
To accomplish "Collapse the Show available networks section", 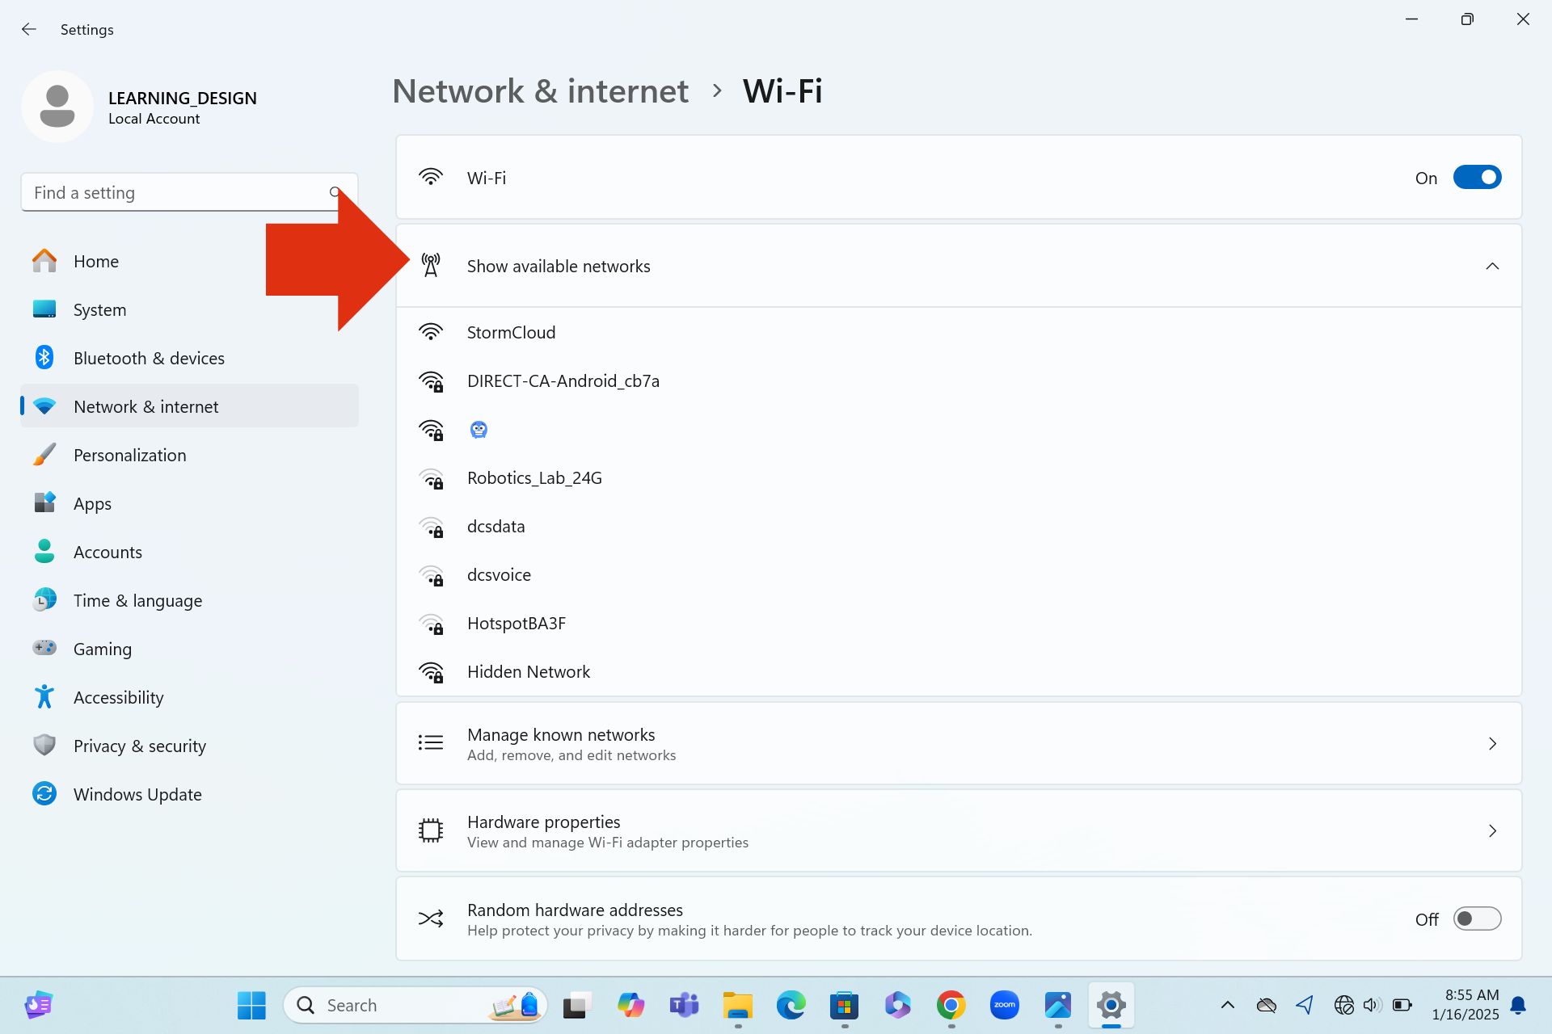I will click(x=1491, y=267).
